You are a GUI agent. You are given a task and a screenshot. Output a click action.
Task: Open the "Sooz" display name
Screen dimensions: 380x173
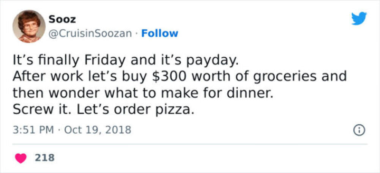point(62,19)
